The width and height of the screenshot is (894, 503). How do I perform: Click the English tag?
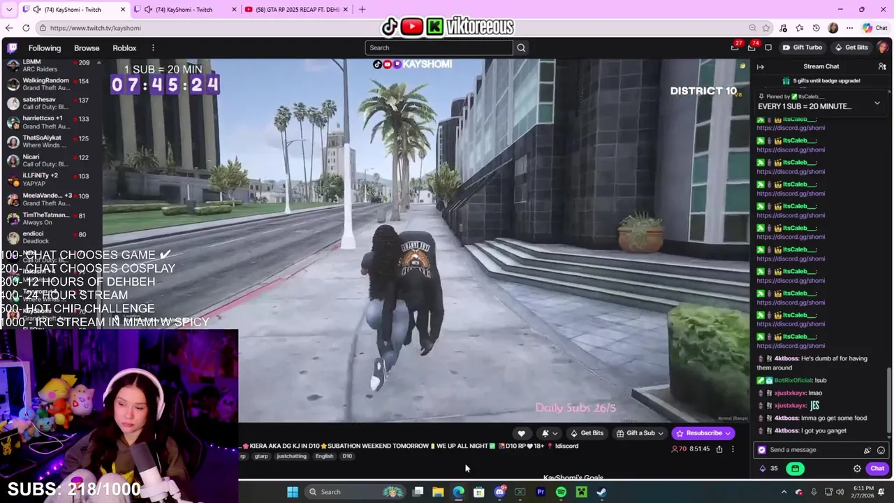click(324, 456)
